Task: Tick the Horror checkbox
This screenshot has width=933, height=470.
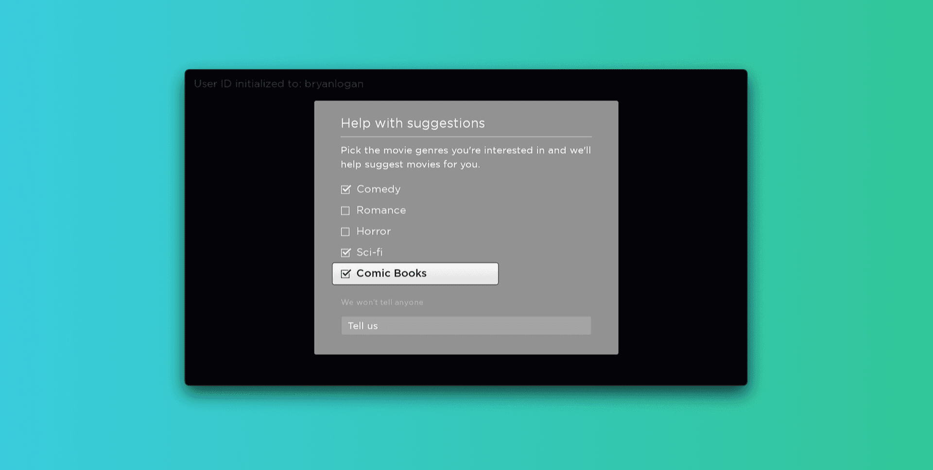Action: [x=345, y=232]
